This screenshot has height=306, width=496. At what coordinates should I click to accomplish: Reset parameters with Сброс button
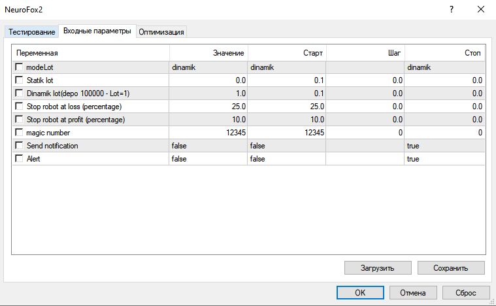click(466, 293)
